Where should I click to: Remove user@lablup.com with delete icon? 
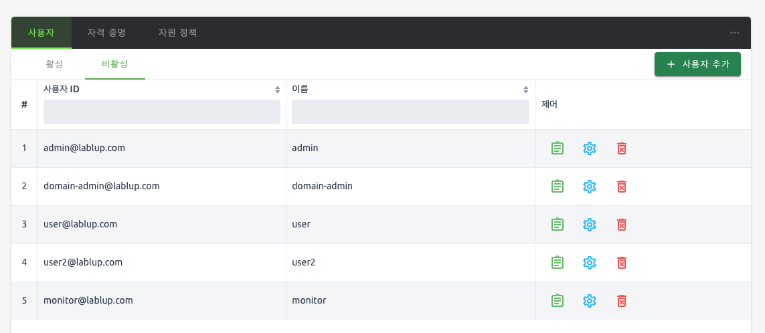pos(622,224)
